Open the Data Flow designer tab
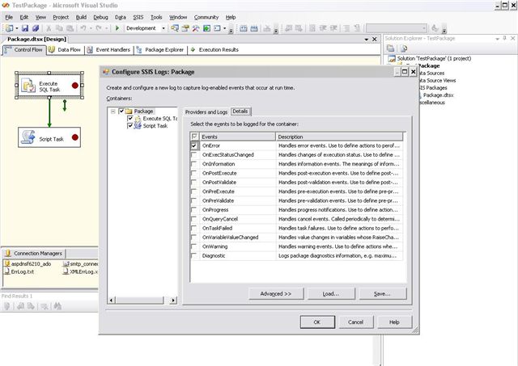 click(x=70, y=49)
